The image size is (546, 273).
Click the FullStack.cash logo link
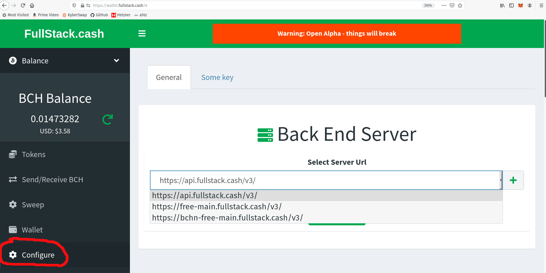pyautogui.click(x=64, y=34)
